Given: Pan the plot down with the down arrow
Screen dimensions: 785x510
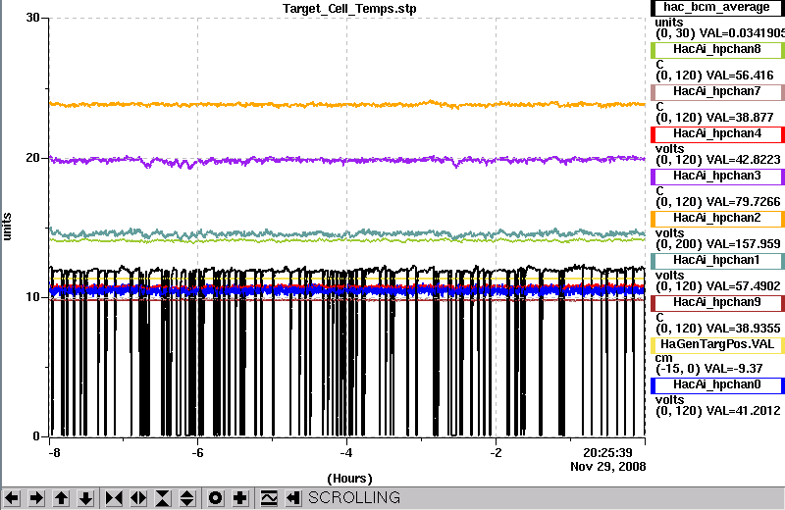Looking at the screenshot, I should tap(85, 498).
